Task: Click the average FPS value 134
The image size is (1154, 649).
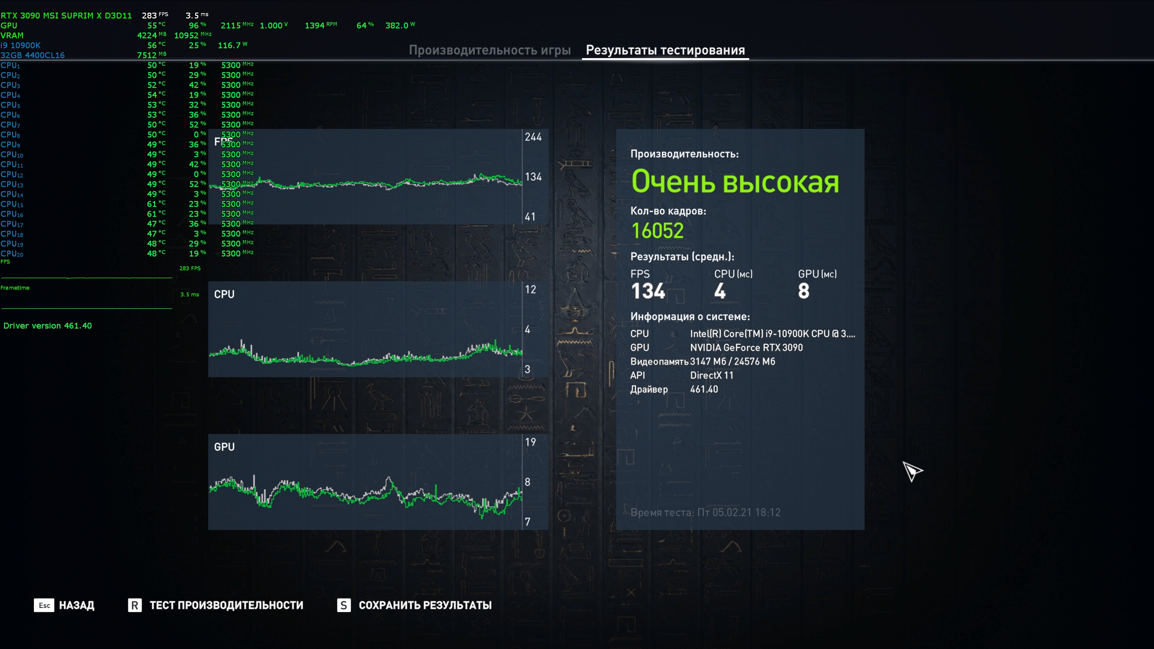Action: (x=648, y=291)
